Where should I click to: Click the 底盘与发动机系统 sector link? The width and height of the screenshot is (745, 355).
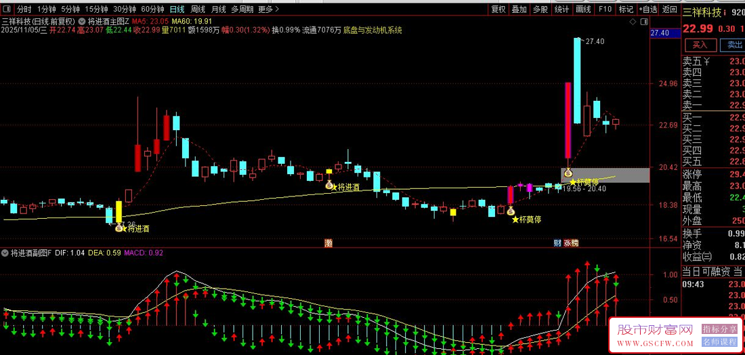pos(373,30)
